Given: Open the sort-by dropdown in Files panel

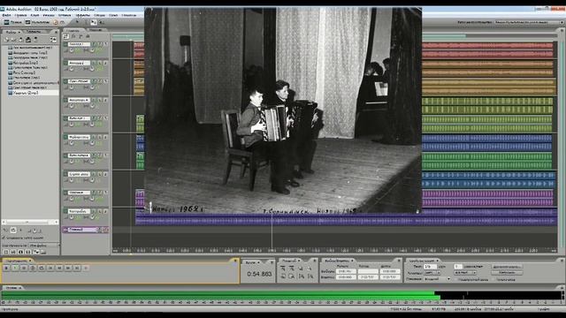Looking at the screenshot, I should [x=44, y=246].
